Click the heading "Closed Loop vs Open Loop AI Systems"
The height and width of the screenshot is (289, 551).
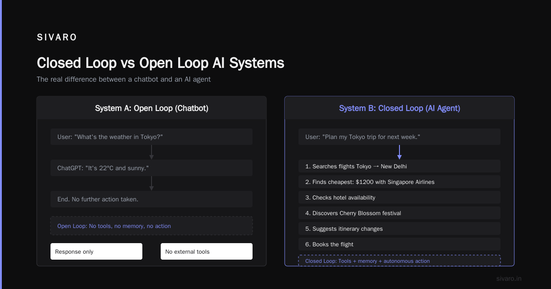[x=160, y=63]
